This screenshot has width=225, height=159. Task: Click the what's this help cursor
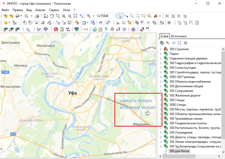[x=107, y=23]
